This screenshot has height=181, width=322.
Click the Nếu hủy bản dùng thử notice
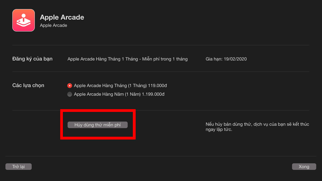(257, 124)
